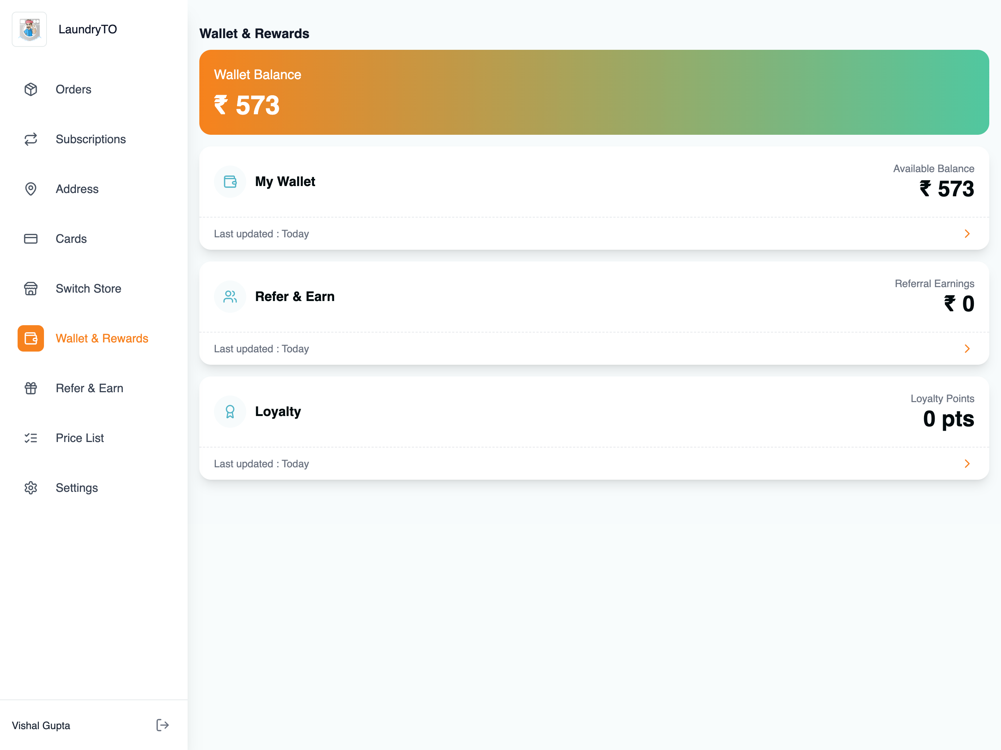Open Switch Store shop icon
This screenshot has width=1001, height=750.
click(x=31, y=289)
